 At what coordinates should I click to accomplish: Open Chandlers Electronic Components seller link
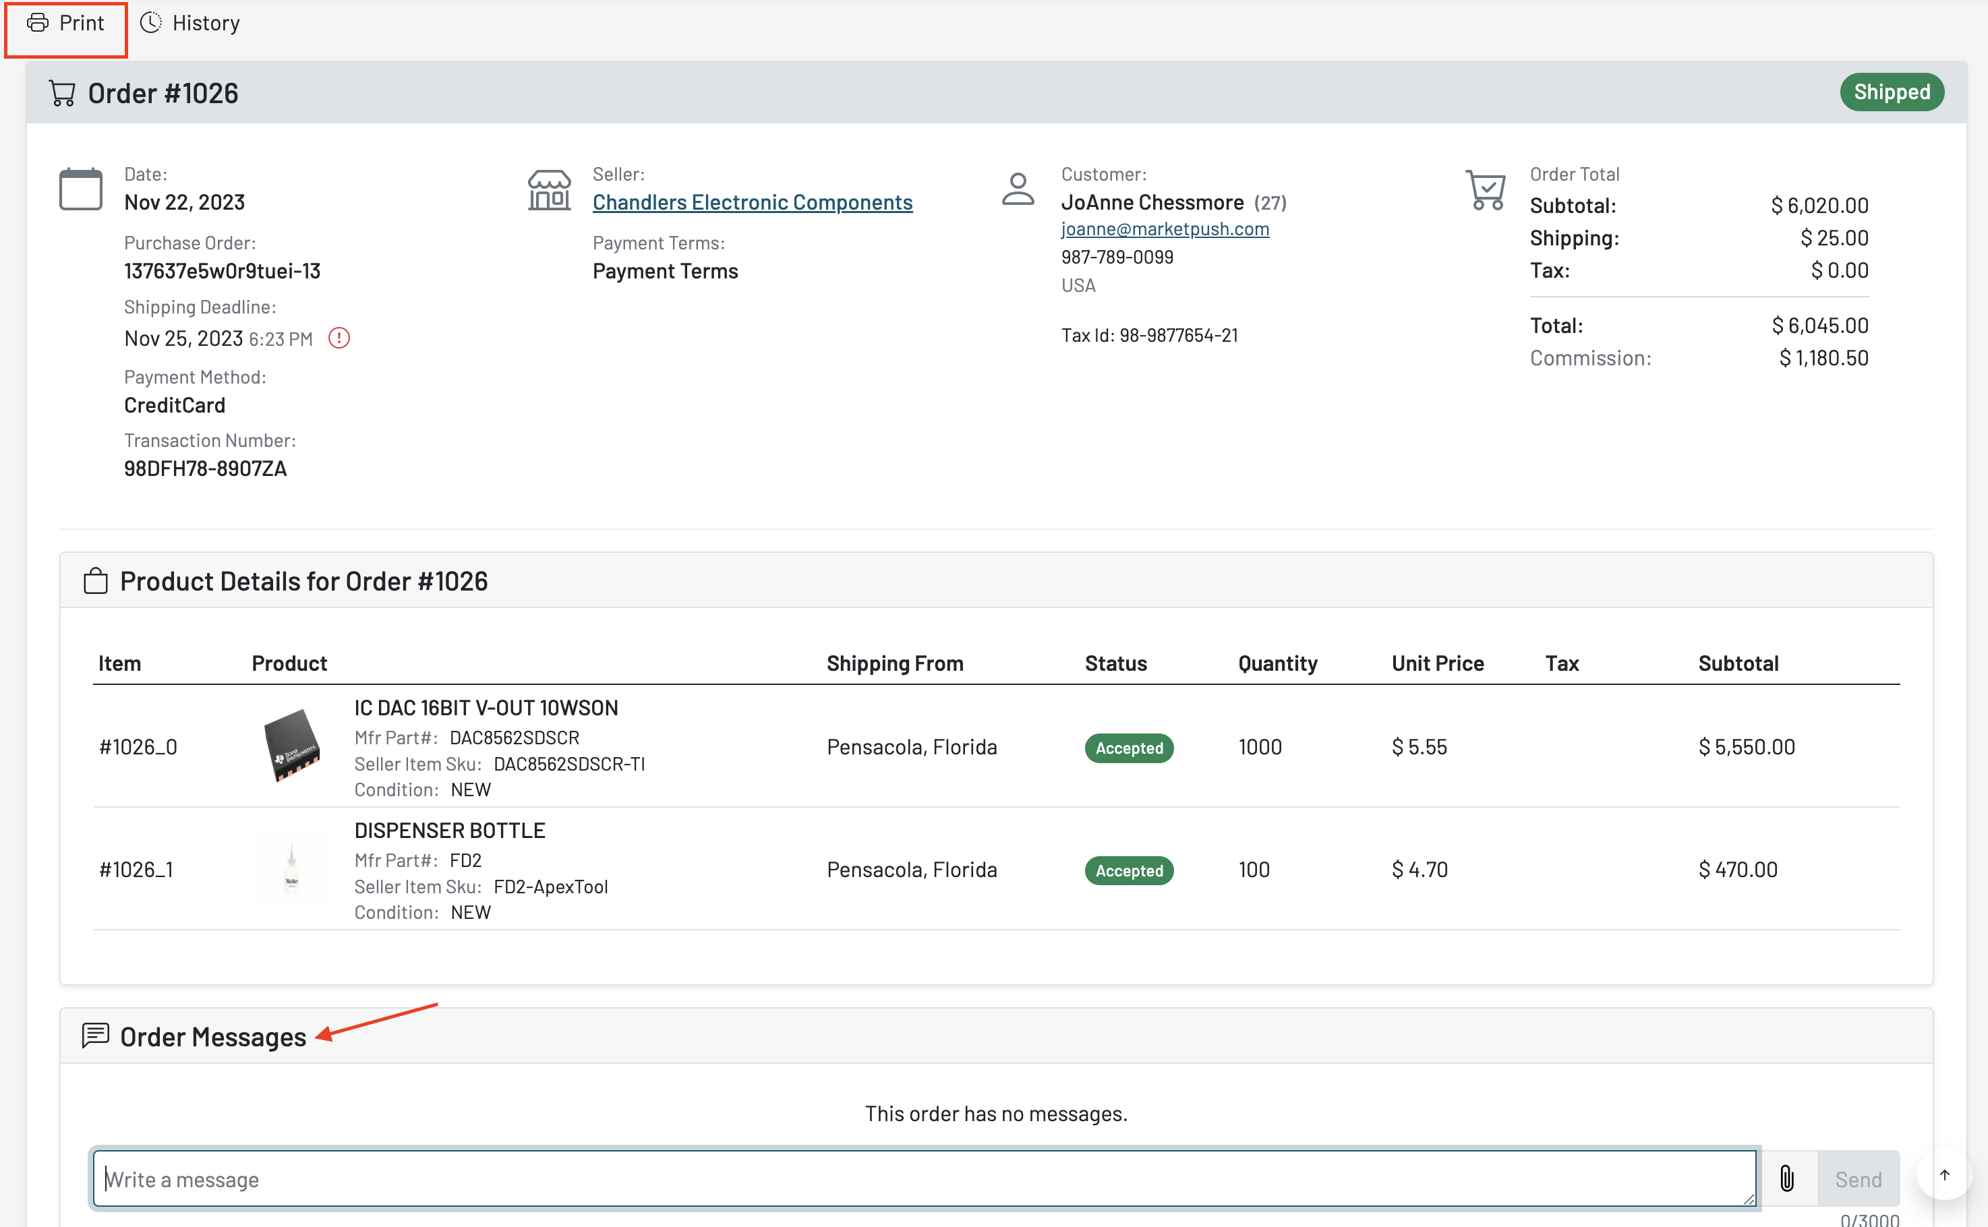(x=752, y=202)
